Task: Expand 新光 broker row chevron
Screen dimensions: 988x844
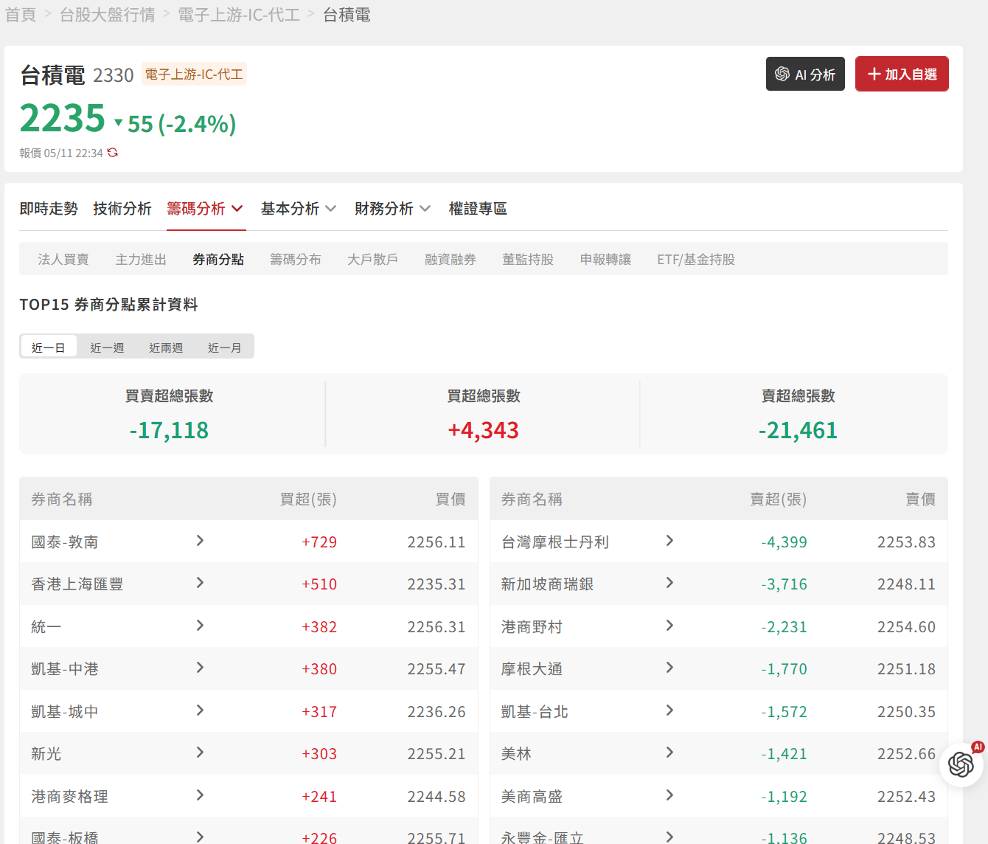Action: (200, 753)
